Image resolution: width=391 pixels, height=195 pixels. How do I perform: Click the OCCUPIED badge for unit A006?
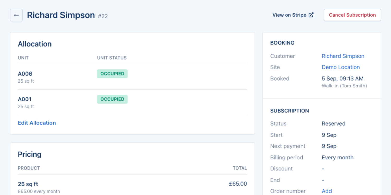point(112,74)
